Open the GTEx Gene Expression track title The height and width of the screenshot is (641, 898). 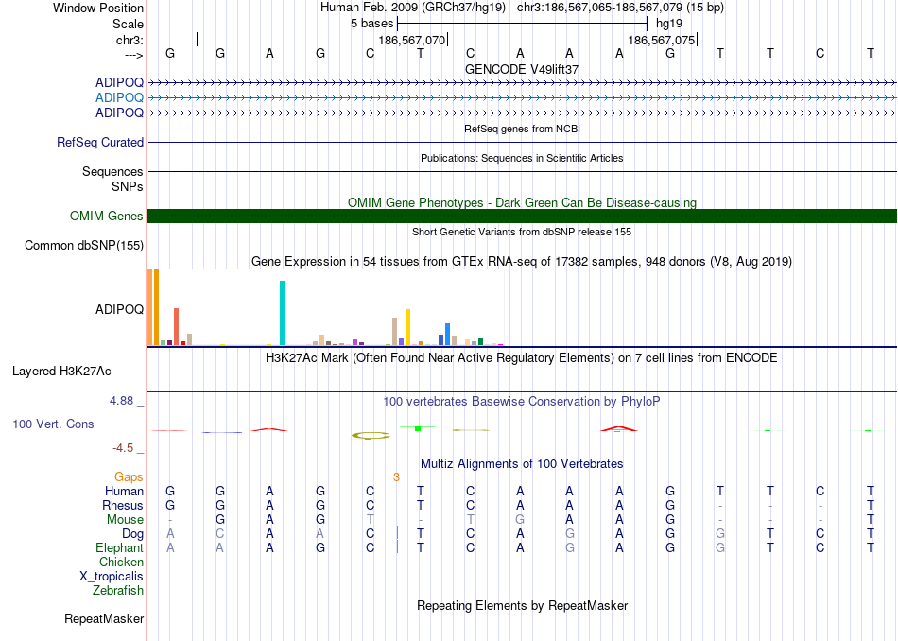pyautogui.click(x=522, y=262)
